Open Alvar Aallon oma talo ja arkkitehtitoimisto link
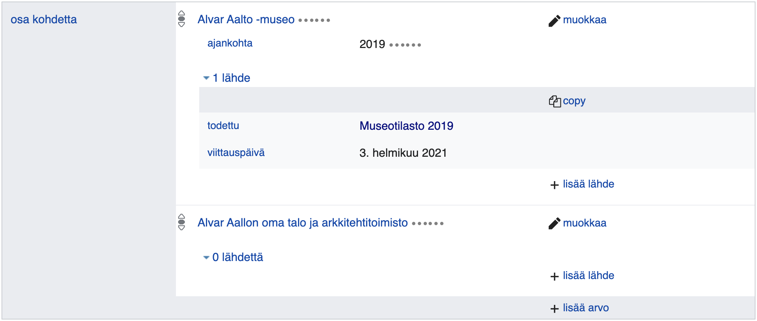This screenshot has height=321, width=757. [x=303, y=223]
